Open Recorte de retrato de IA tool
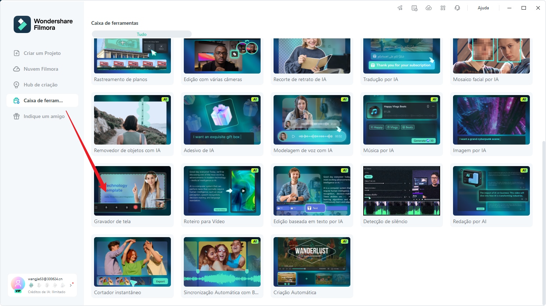 (312, 62)
